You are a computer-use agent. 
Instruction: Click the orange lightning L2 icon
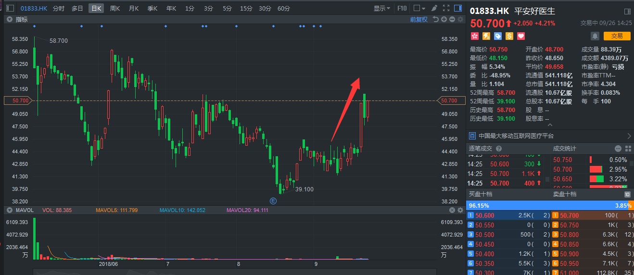click(486, 36)
